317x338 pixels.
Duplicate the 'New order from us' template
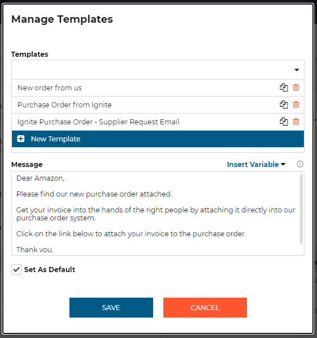(284, 87)
